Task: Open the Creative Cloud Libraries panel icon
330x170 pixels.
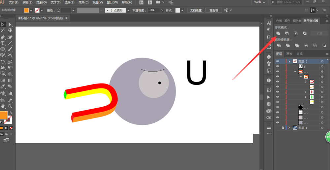Action: [269, 111]
